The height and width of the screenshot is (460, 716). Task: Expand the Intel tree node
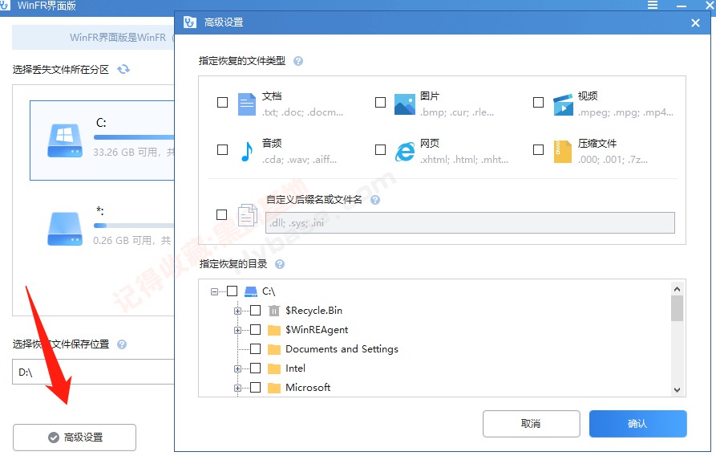(x=237, y=368)
